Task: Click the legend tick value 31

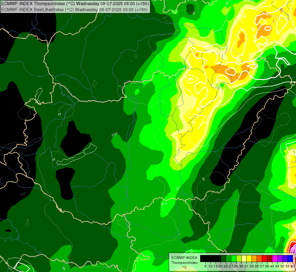Action: (246, 266)
